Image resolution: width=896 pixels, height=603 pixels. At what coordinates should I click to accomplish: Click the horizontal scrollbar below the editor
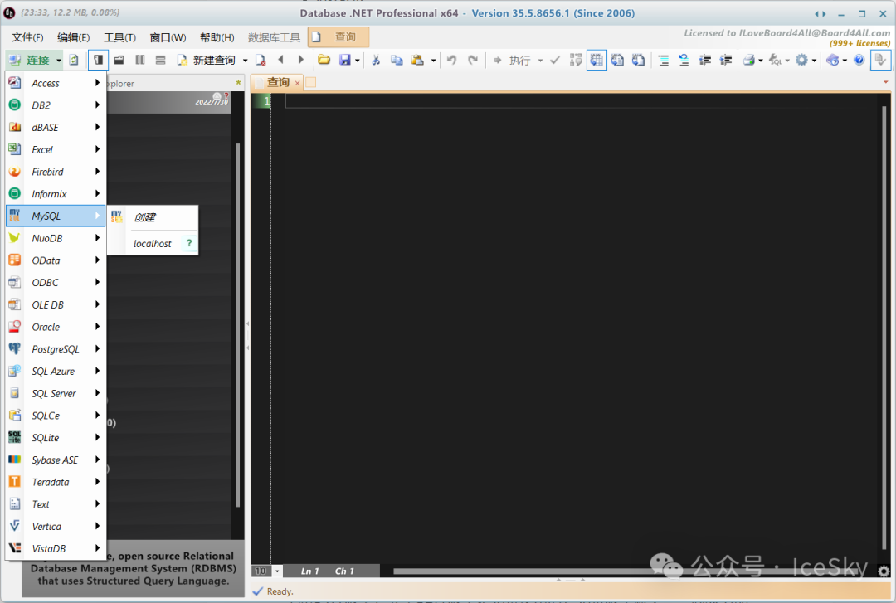pyautogui.click(x=631, y=571)
